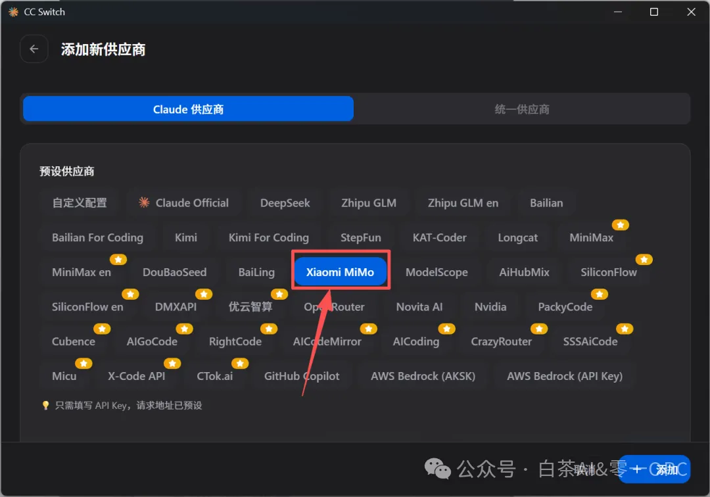Screen dimensions: 710x497
Task: Select Claude Official preset with starburst icon
Action: tap(184, 202)
